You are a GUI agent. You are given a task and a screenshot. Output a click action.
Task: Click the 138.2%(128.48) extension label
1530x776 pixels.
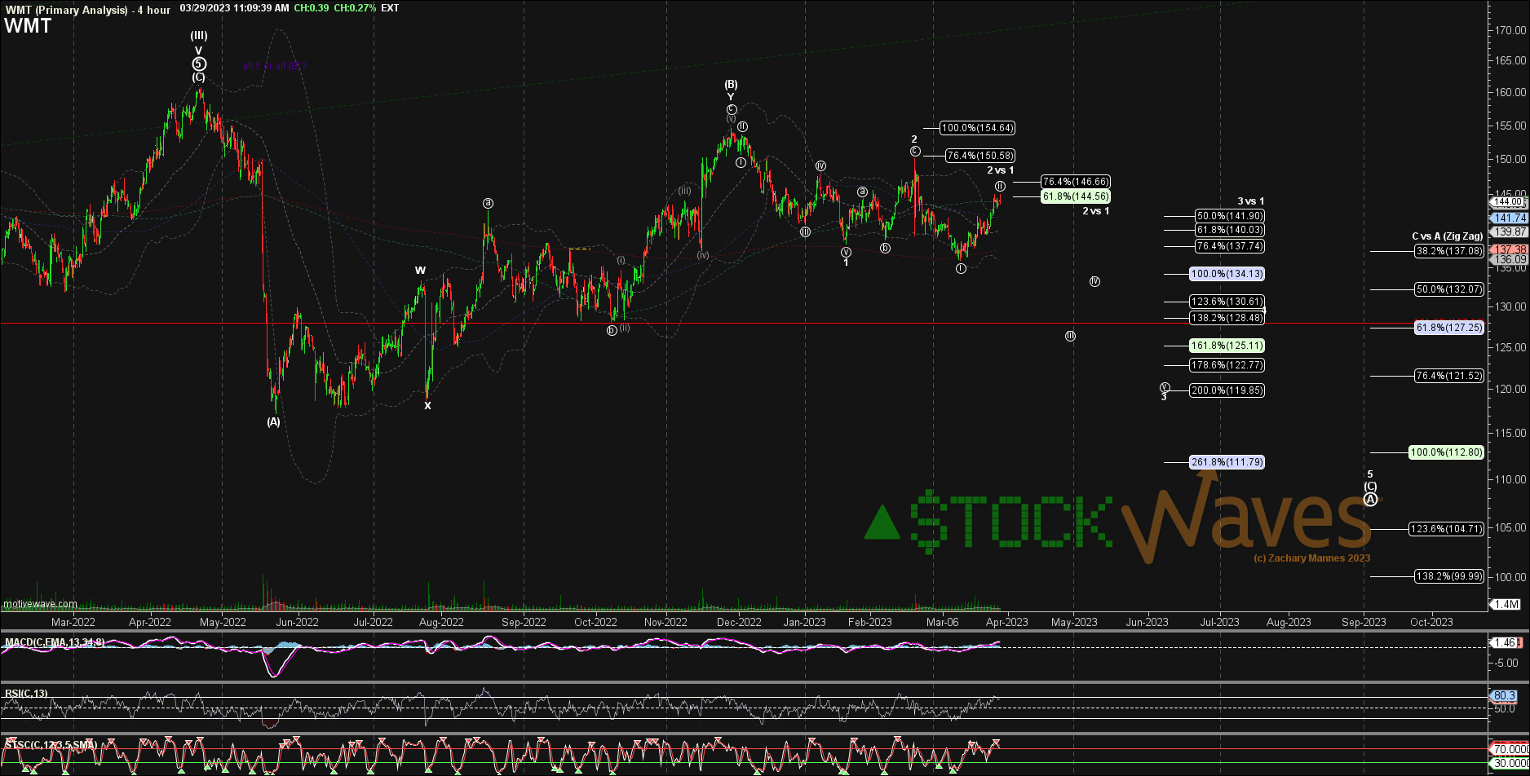tap(1227, 318)
